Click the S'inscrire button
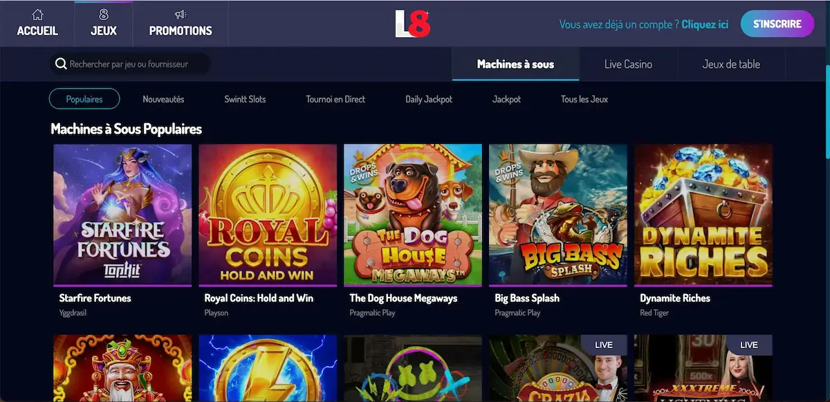 click(777, 24)
